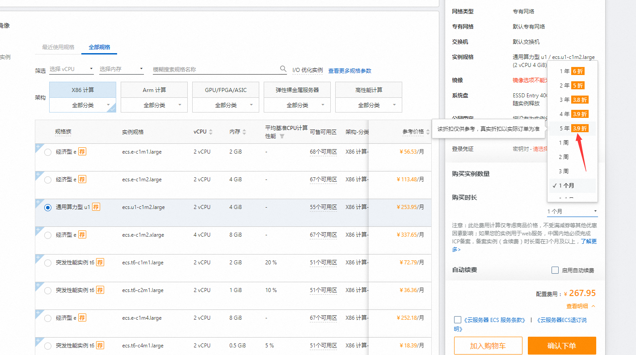Expand 全部分类 under X86 计算
This screenshot has width=636, height=355.
pyautogui.click(x=83, y=105)
